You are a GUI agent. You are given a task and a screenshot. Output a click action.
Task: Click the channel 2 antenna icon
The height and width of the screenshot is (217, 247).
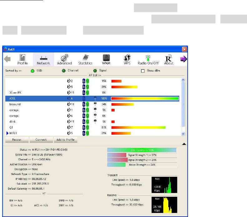coord(69,81)
